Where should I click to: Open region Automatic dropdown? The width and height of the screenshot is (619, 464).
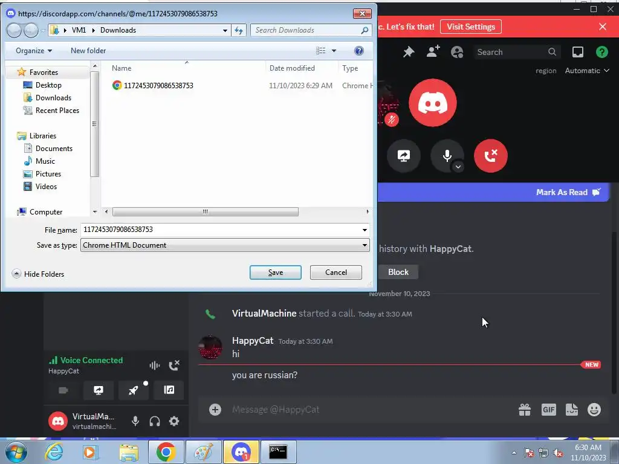[587, 71]
